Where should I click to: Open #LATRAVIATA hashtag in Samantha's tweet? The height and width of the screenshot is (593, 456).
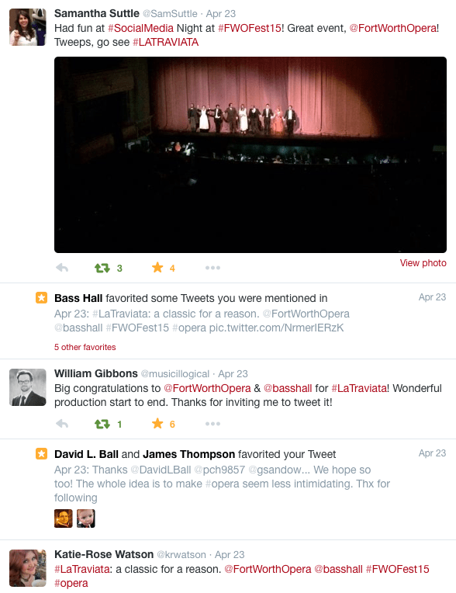165,43
